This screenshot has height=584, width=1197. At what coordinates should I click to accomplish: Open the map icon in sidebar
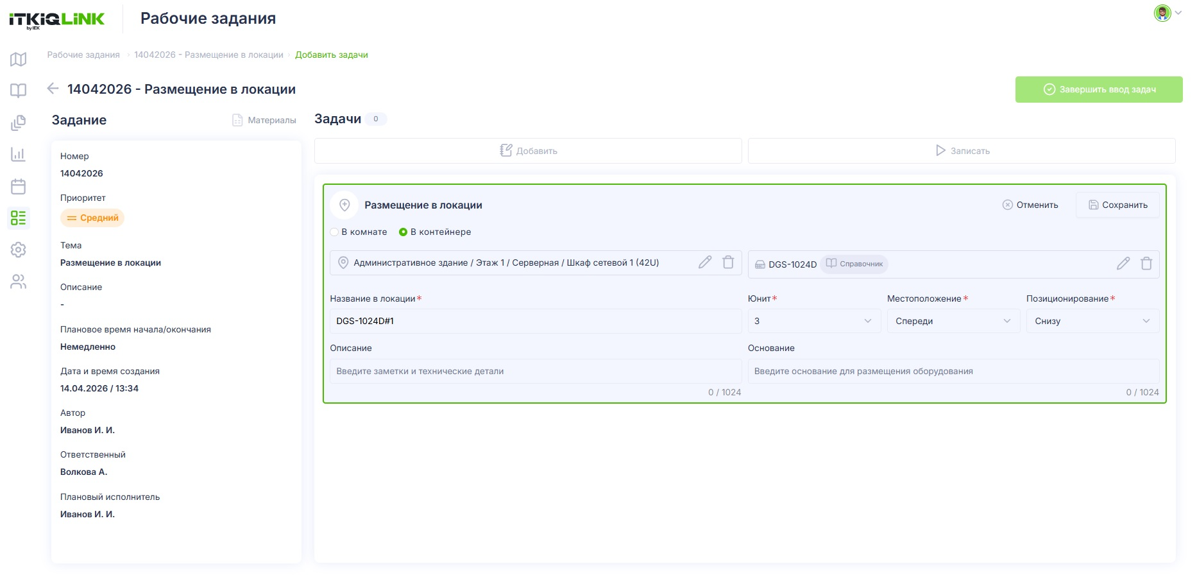[19, 59]
